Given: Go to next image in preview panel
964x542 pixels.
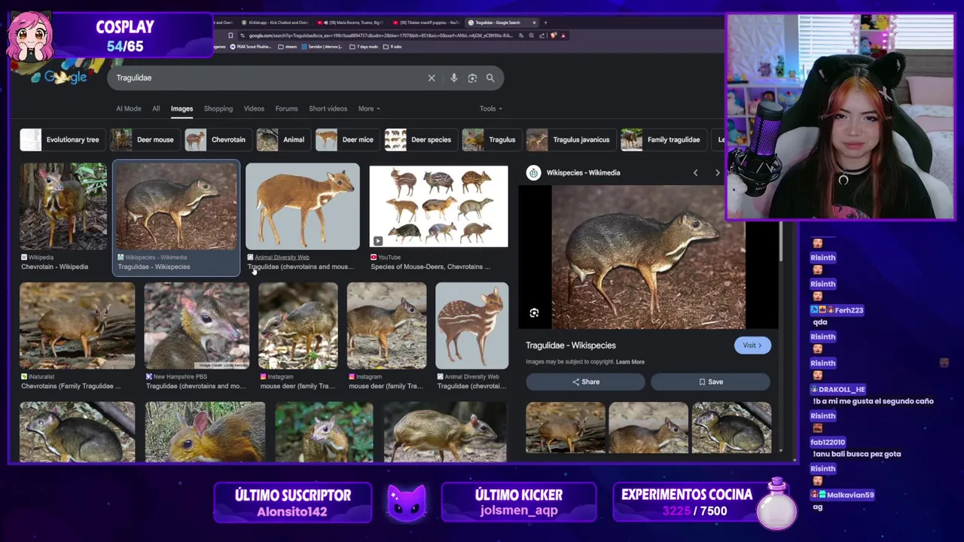Looking at the screenshot, I should 717,172.
